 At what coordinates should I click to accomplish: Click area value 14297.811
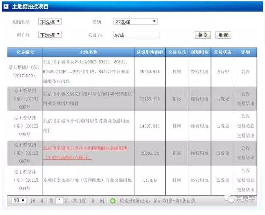tap(150, 126)
